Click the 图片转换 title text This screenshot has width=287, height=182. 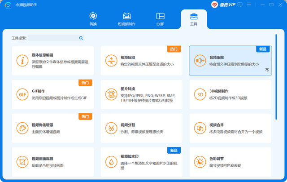(x=128, y=89)
